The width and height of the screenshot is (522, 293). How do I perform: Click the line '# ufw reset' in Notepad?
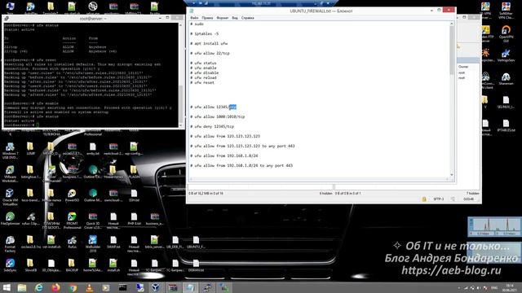tap(202, 83)
